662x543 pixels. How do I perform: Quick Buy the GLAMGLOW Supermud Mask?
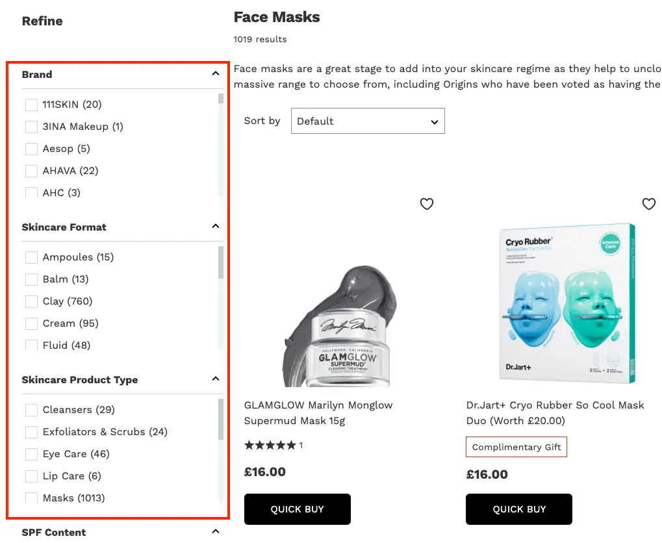[x=297, y=509]
